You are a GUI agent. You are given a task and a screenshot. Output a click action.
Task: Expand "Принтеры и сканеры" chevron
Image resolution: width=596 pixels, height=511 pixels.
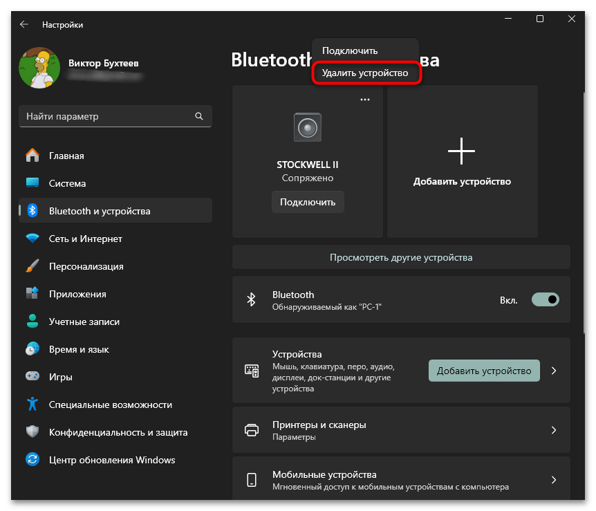click(553, 429)
